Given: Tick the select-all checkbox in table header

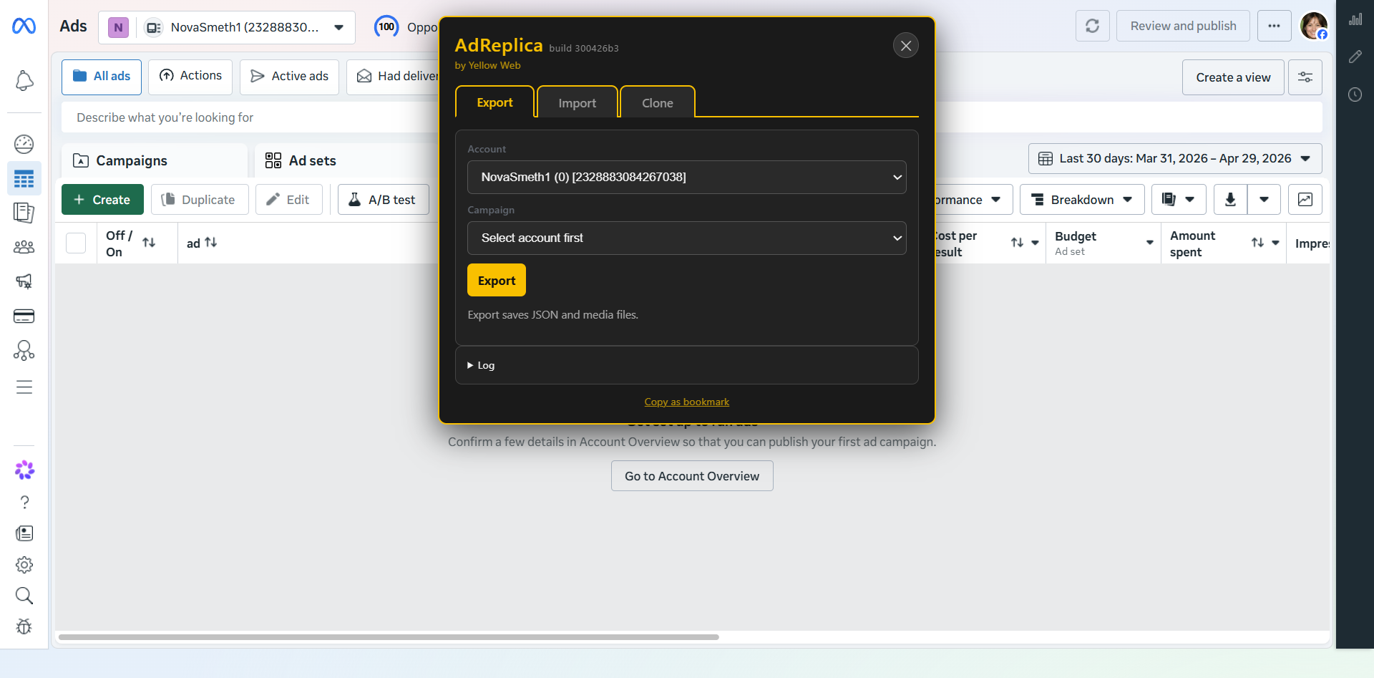Looking at the screenshot, I should pos(76,243).
